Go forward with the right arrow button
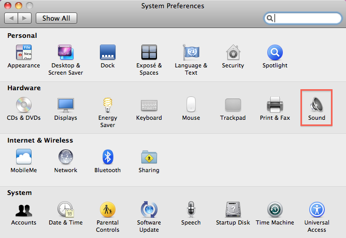 (25, 18)
